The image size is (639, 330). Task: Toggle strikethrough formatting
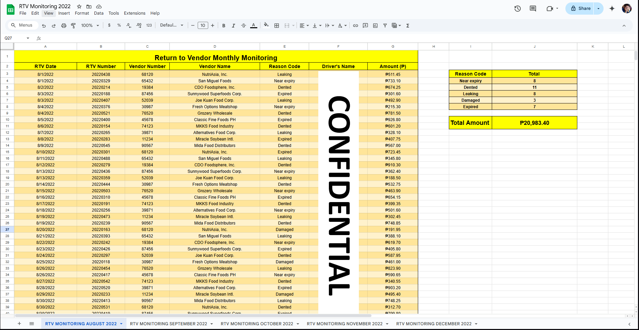point(243,26)
